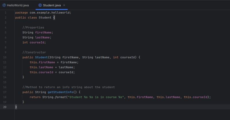
Task: Click the method comment on line 16
Action: tap(69, 87)
